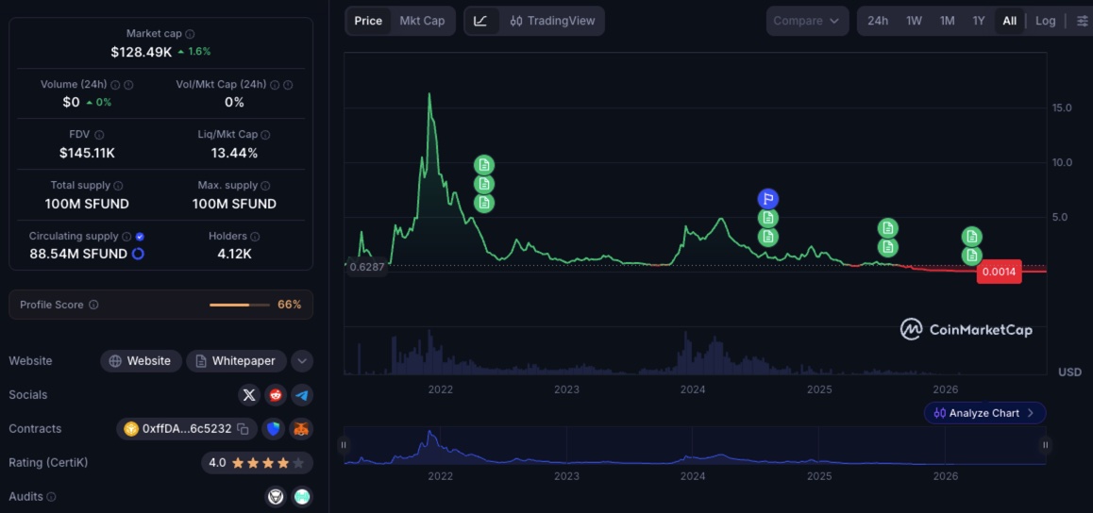
Task: Click the 88.54M SFUND circulating supply value
Action: 78,254
